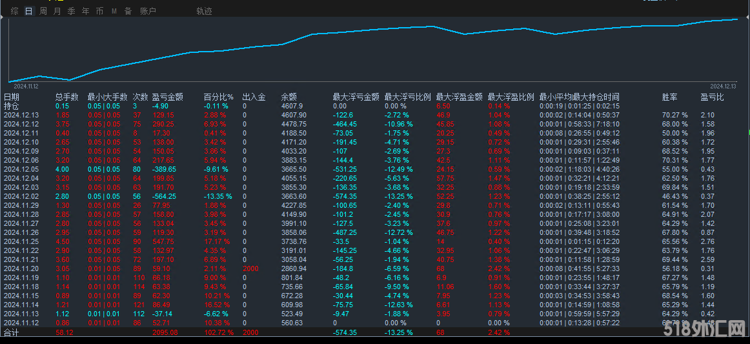
Task: Switch to the 季 quarterly view
Action: 71,11
